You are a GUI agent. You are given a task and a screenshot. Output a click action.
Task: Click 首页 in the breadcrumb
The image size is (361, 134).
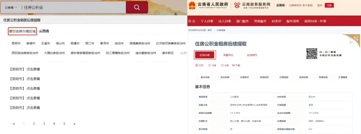(x=210, y=30)
